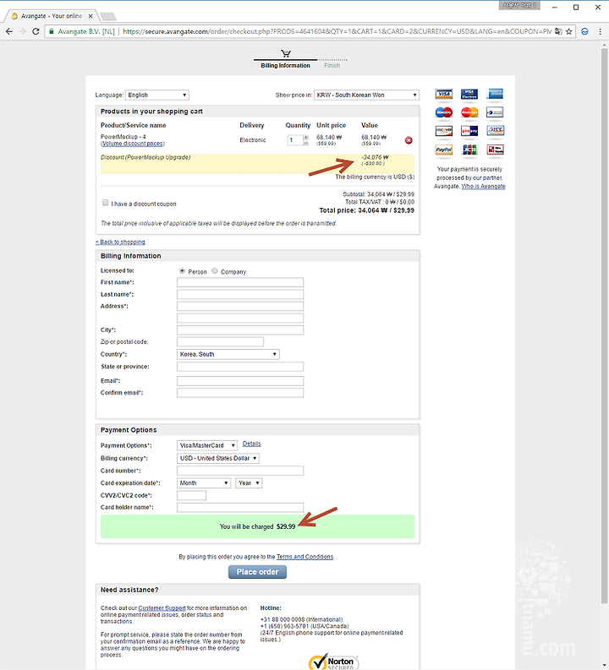Click the Back to shopping link
Image resolution: width=609 pixels, height=670 pixels.
click(120, 242)
